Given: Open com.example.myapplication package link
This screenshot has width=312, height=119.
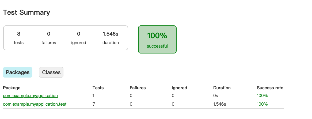Looking at the screenshot, I should pos(30,95).
